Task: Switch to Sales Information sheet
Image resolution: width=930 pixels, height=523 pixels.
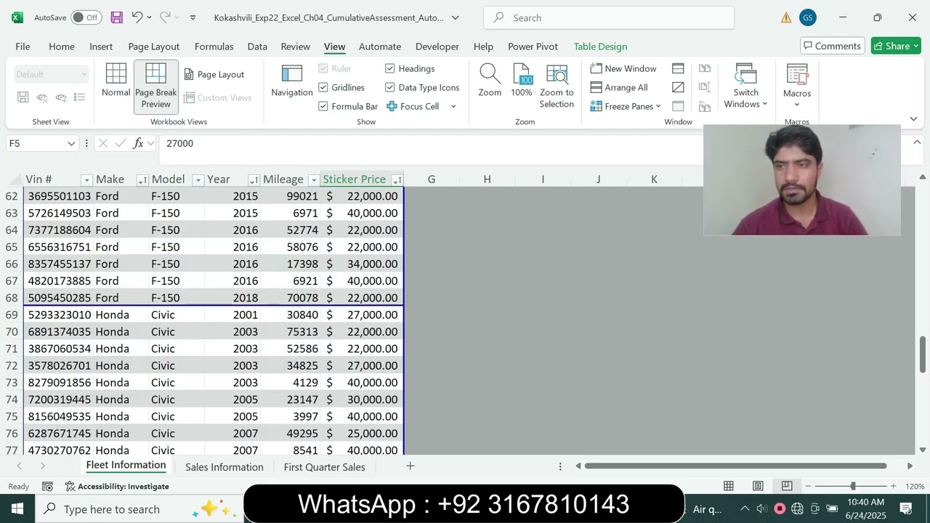Action: [225, 466]
